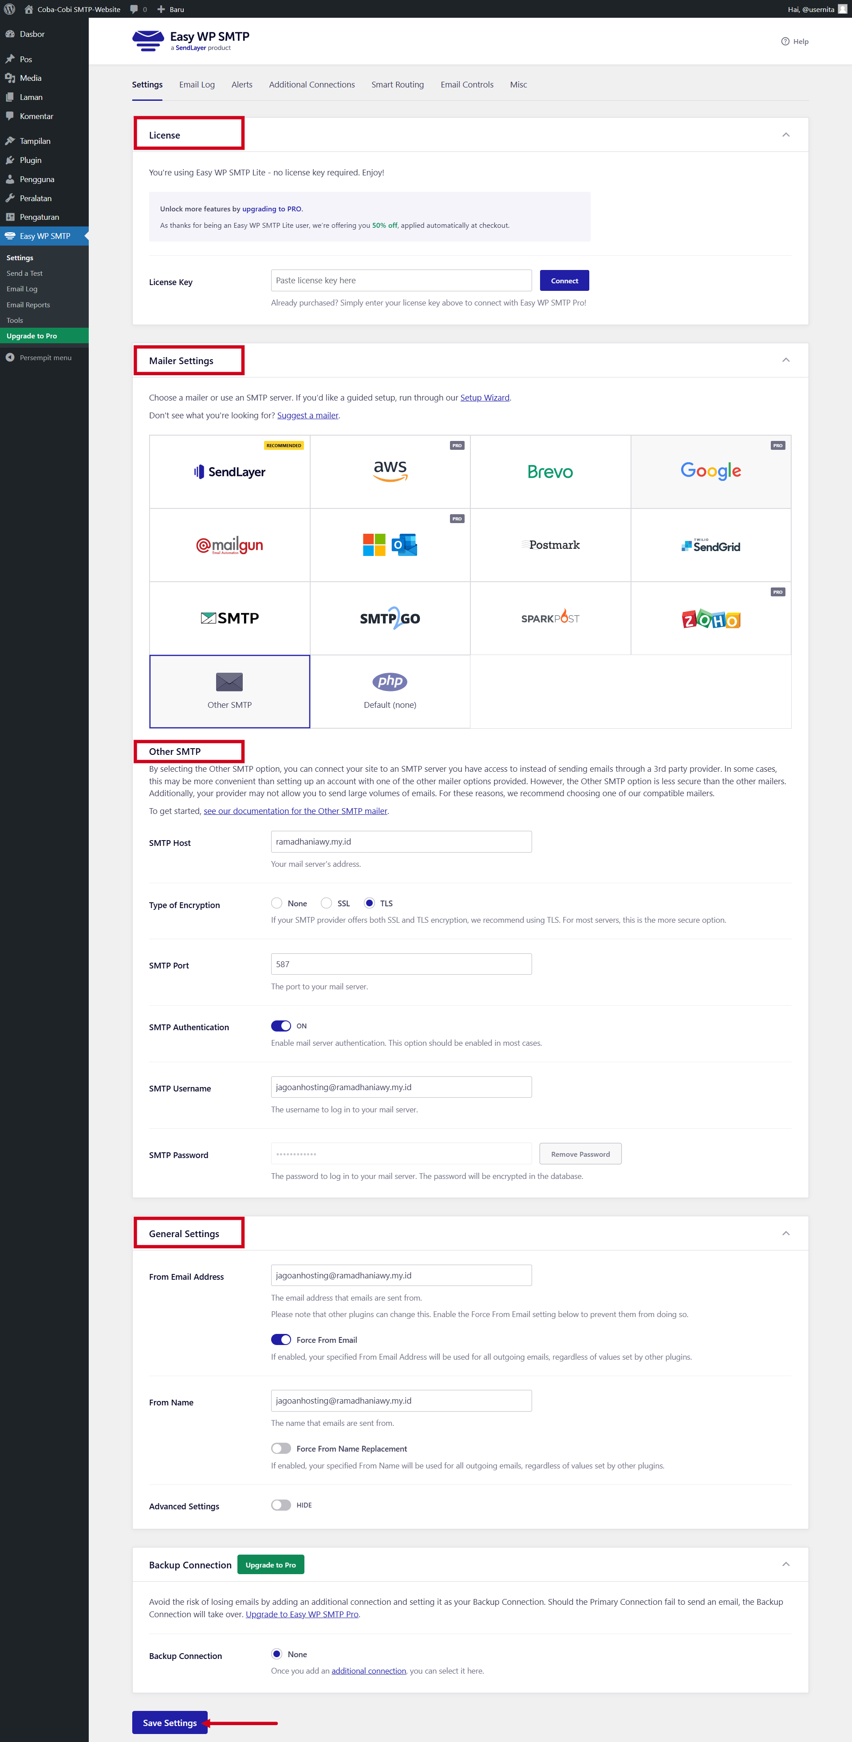Screen dimensions: 852x1742
Task: Open Dasbor in the sidebar
Action: click(44, 34)
